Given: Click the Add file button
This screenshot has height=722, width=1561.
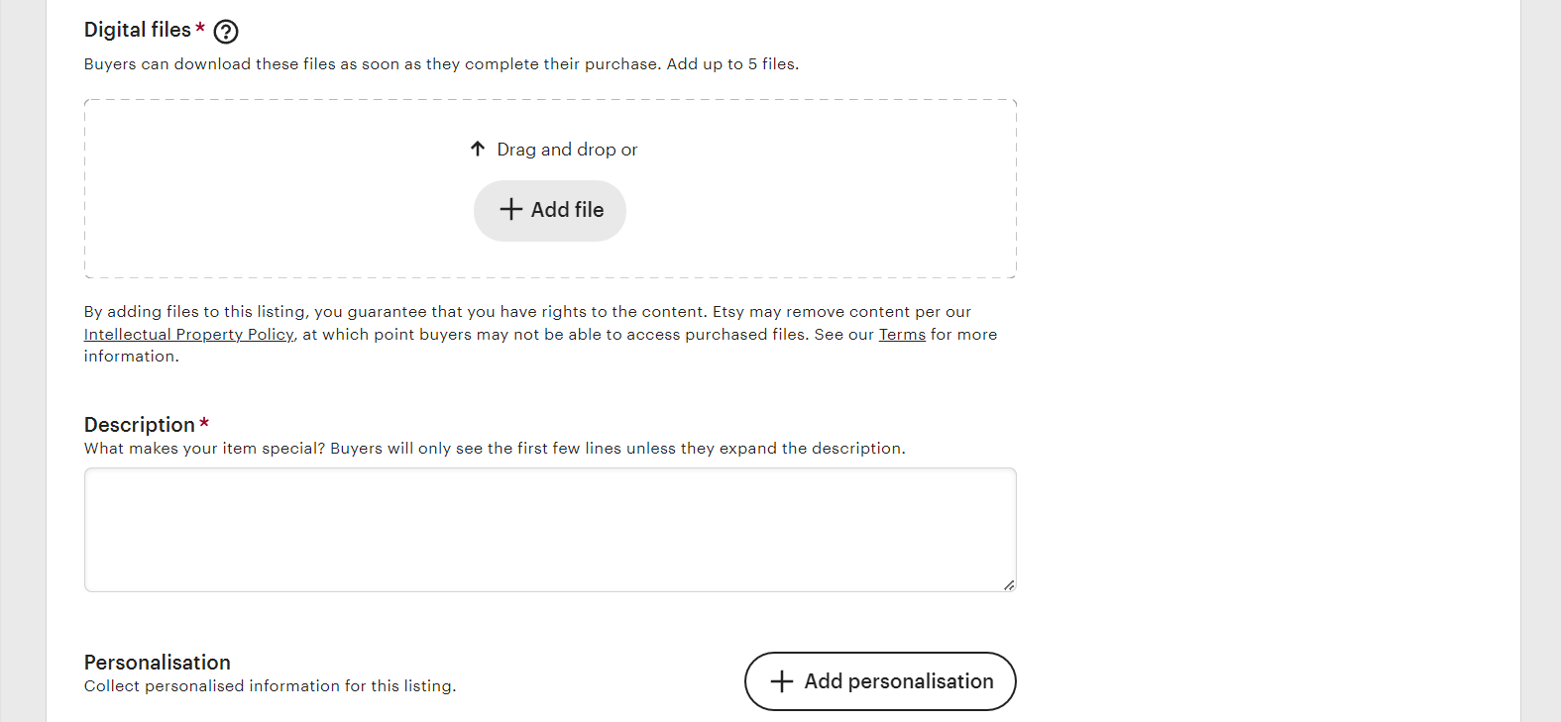Looking at the screenshot, I should 549,210.
